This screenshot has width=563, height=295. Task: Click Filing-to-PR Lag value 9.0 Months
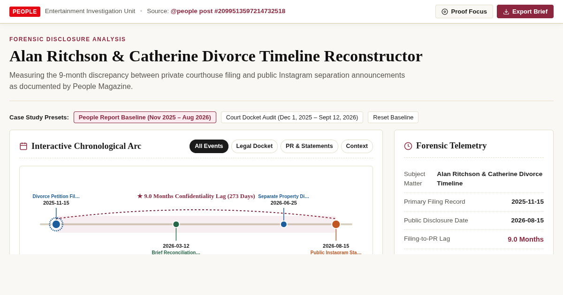(525, 239)
